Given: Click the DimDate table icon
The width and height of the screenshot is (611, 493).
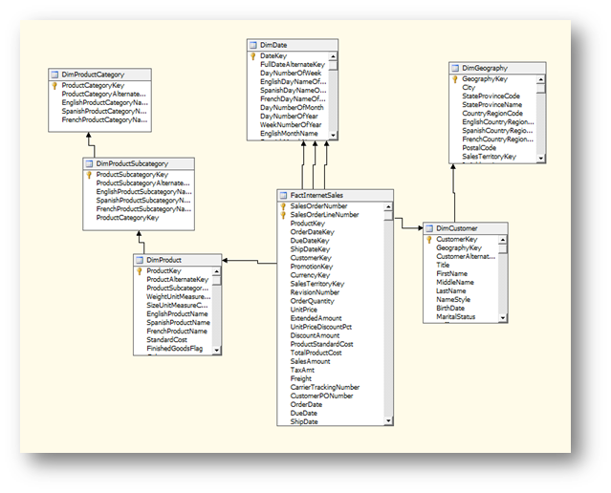Looking at the screenshot, I should (253, 45).
